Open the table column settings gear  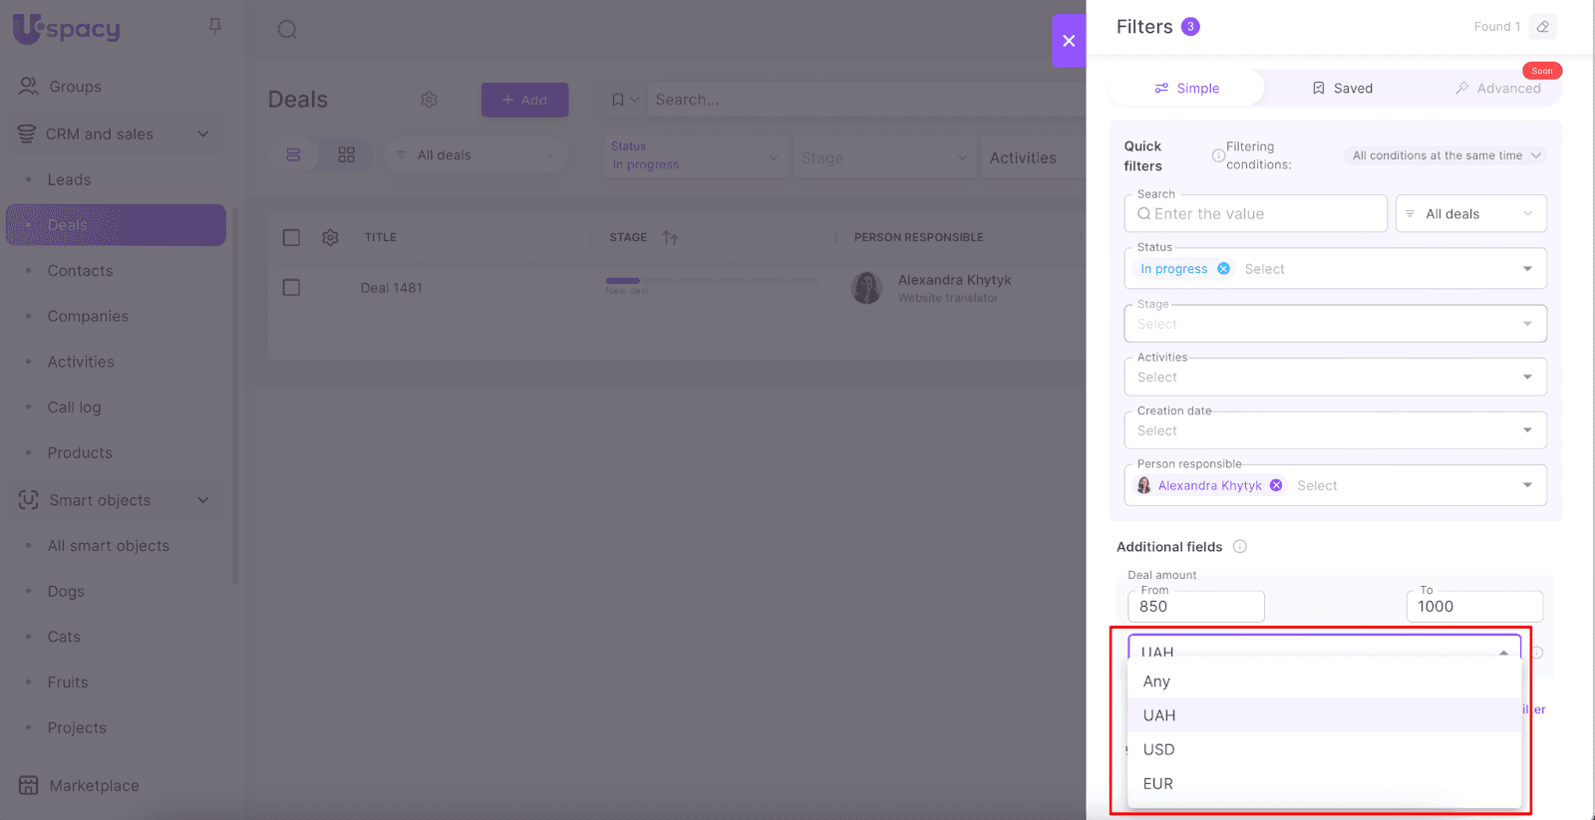pyautogui.click(x=330, y=237)
